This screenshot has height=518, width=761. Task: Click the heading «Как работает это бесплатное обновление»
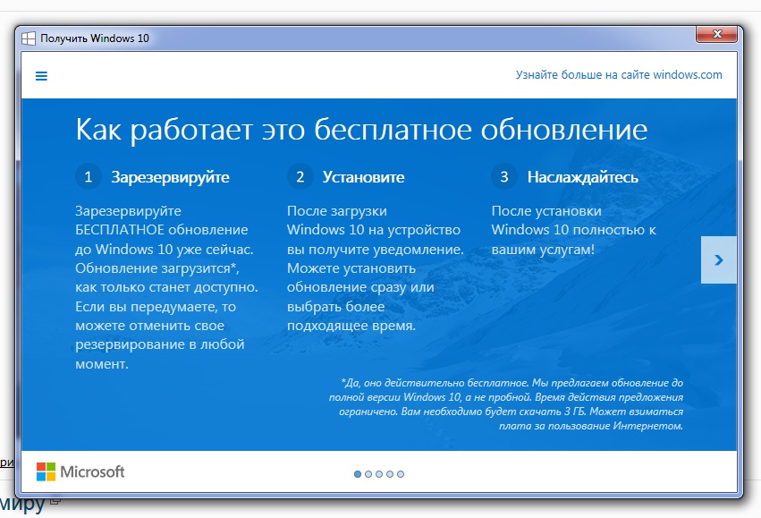(361, 130)
